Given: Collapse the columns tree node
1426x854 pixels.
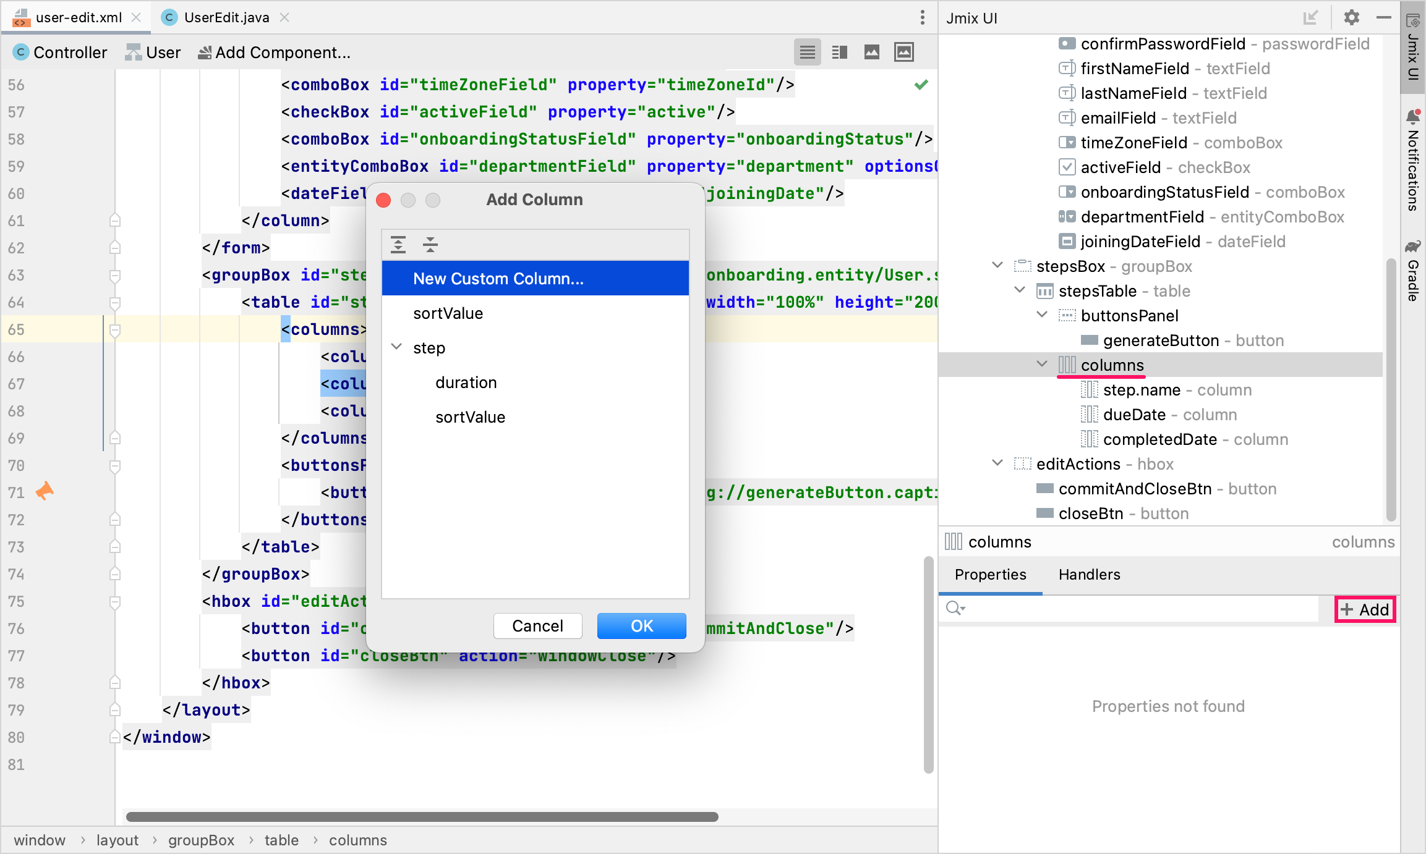Looking at the screenshot, I should 1042,364.
